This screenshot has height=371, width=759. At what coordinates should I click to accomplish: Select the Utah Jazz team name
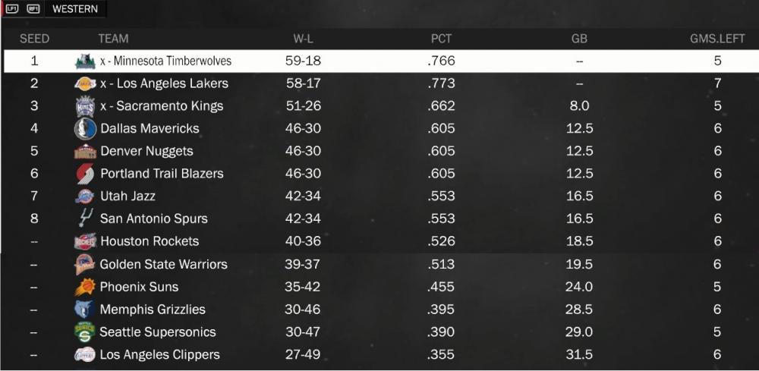click(128, 196)
